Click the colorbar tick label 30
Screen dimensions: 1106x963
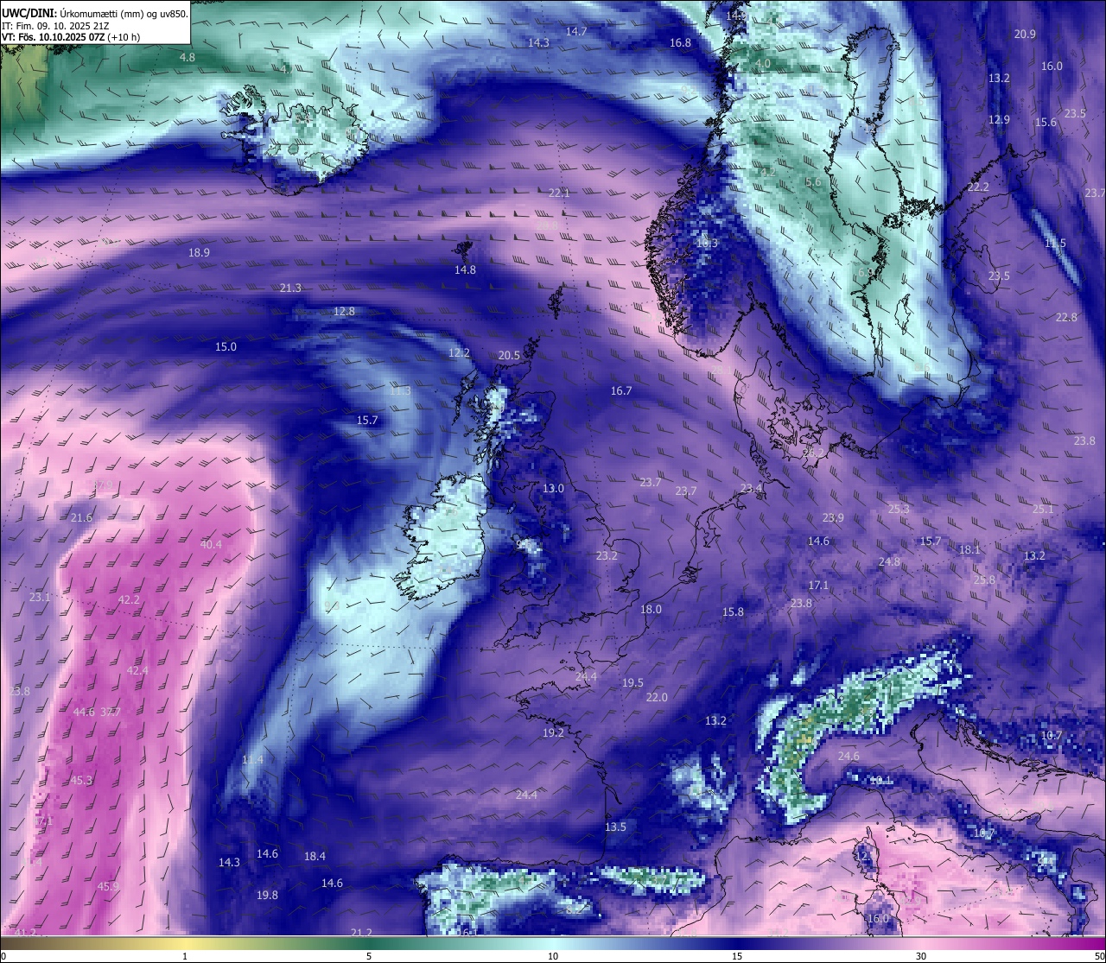coord(921,956)
